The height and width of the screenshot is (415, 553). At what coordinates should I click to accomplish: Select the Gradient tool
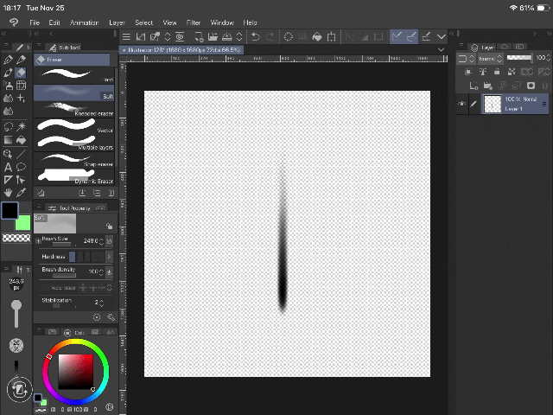pyautogui.click(x=8, y=140)
